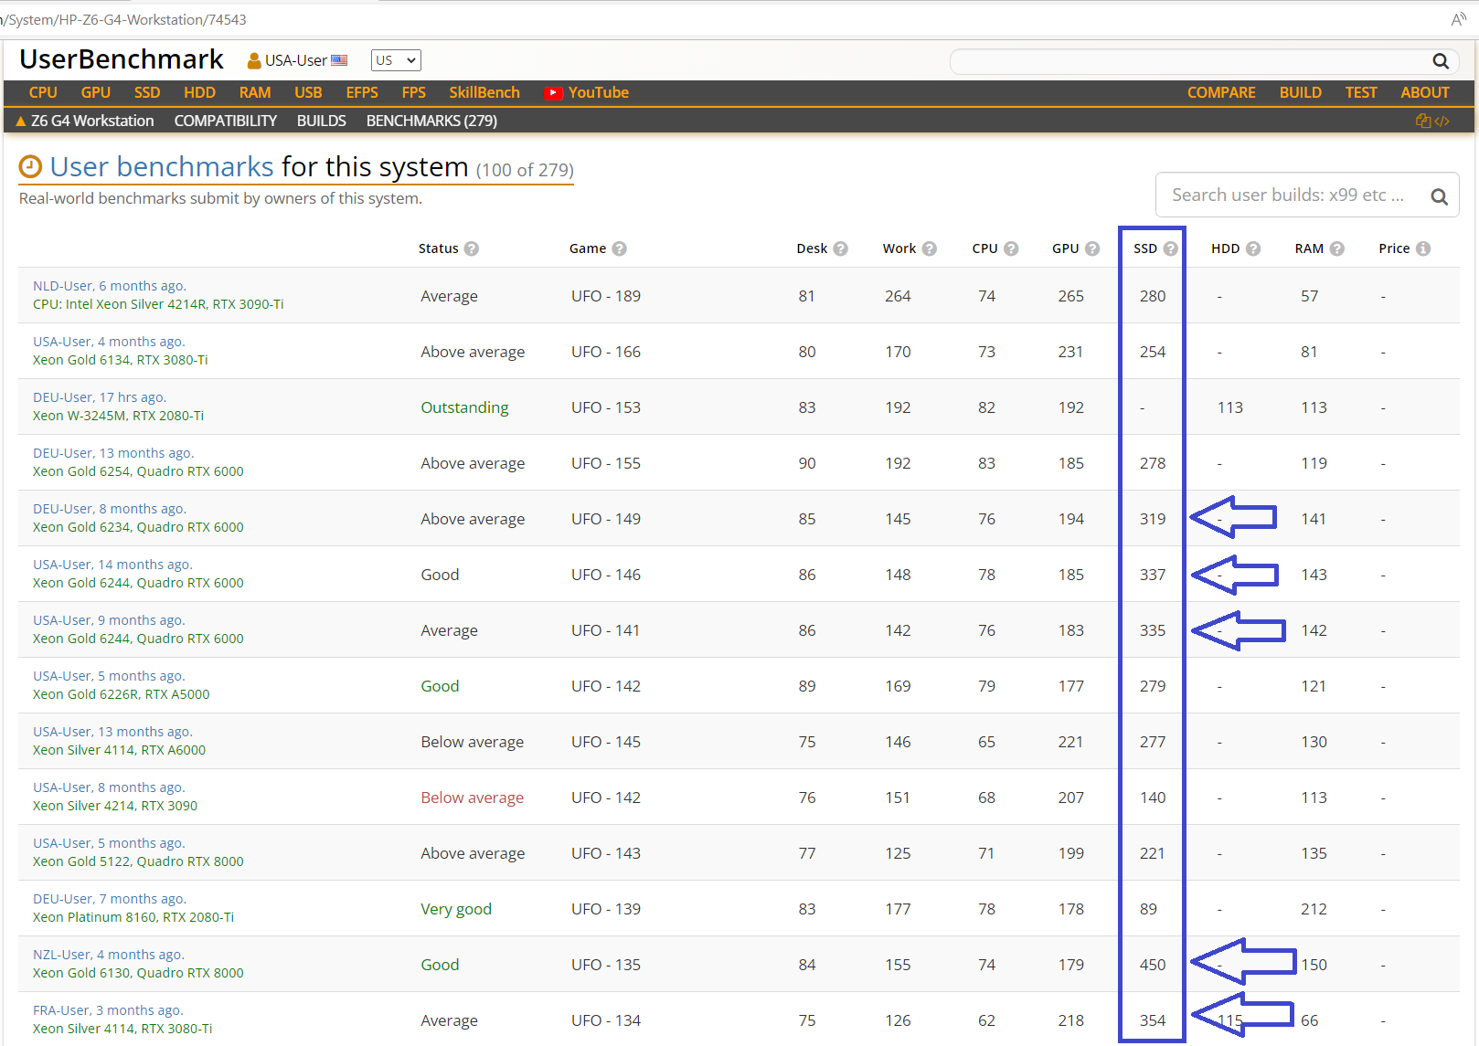Open the ABOUT page
The width and height of the screenshot is (1479, 1046).
coord(1424,92)
